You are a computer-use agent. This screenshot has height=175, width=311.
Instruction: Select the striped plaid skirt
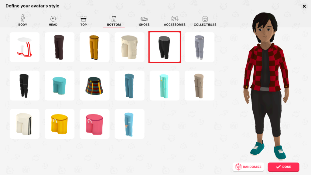pyautogui.click(x=95, y=85)
